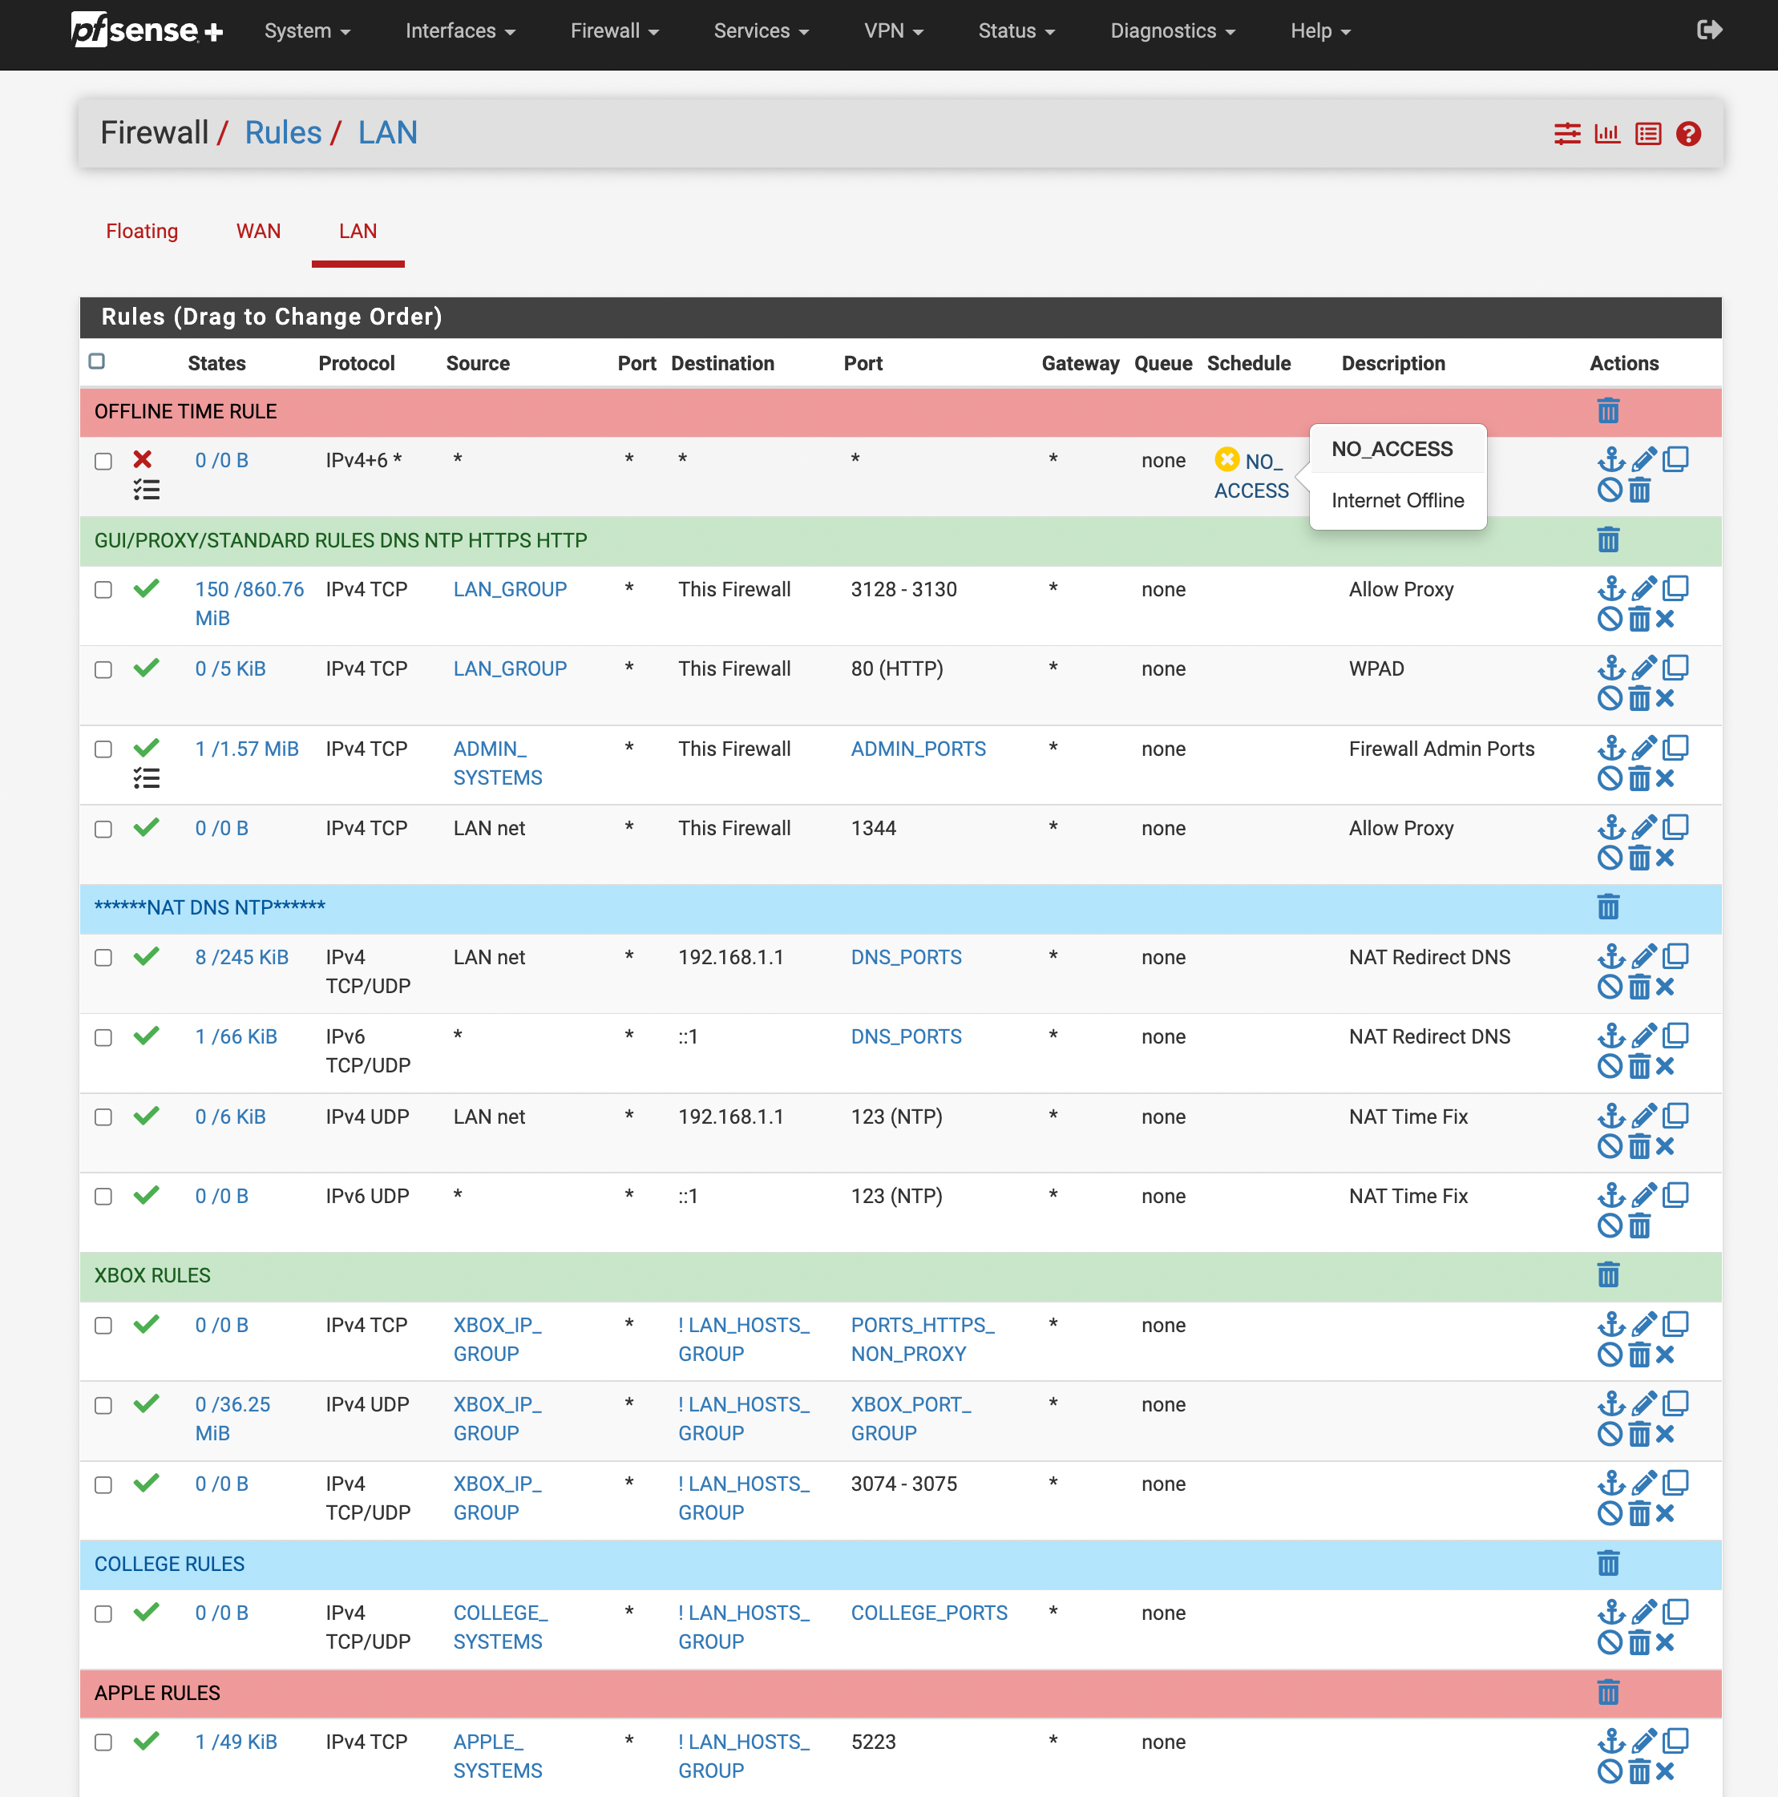Click the logout icon in top bar

[x=1709, y=30]
